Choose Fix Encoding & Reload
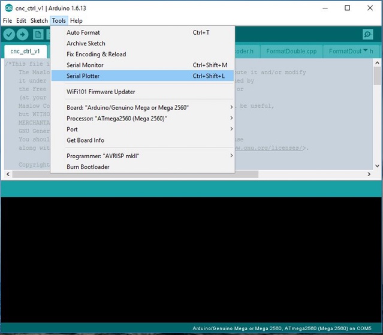The image size is (383, 335). click(143, 54)
